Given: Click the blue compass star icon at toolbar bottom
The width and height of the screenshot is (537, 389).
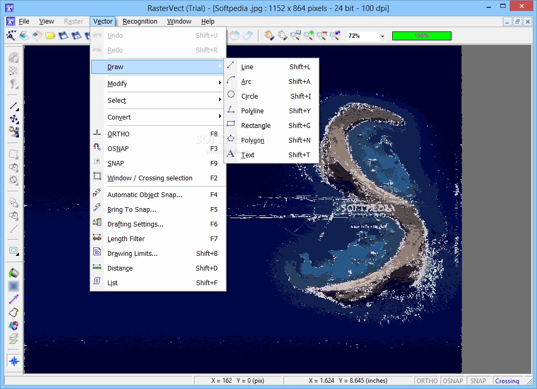Looking at the screenshot, I should pyautogui.click(x=14, y=361).
